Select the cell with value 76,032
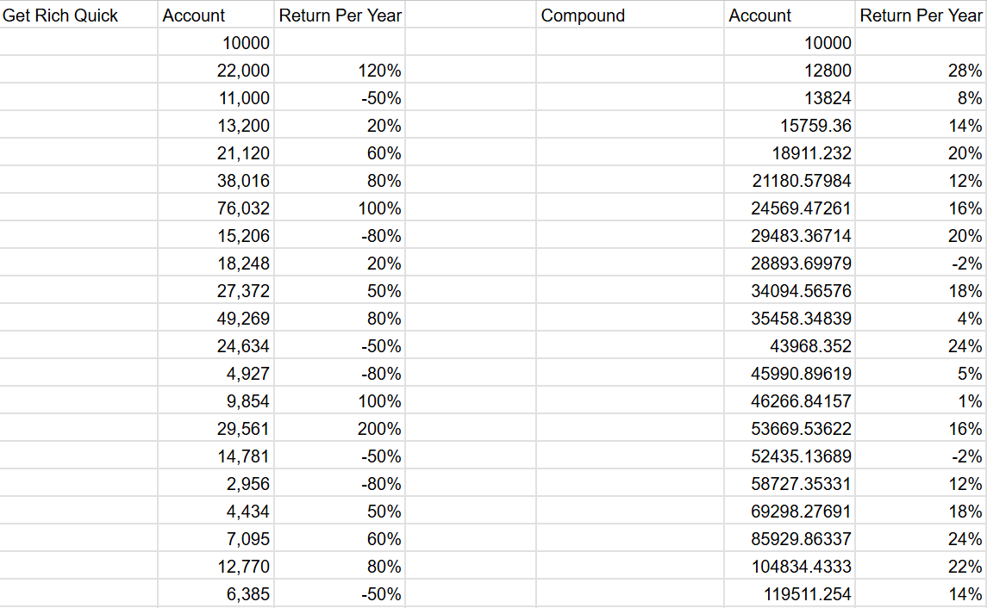This screenshot has height=608, width=987. 216,208
